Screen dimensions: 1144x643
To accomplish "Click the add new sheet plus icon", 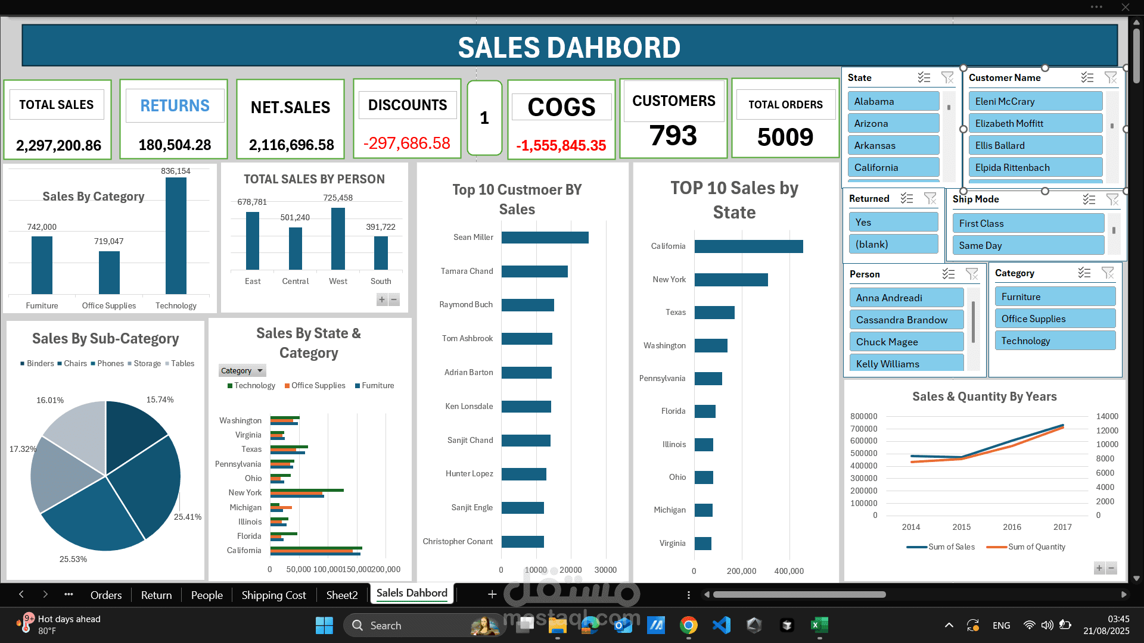I will click(x=492, y=594).
